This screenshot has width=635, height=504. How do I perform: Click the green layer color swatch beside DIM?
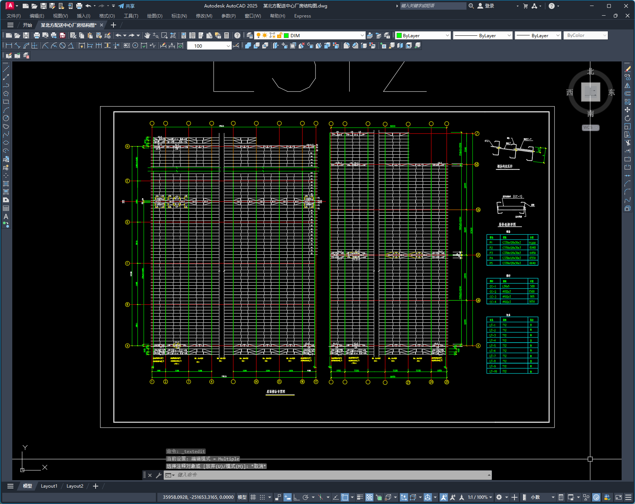click(x=286, y=35)
